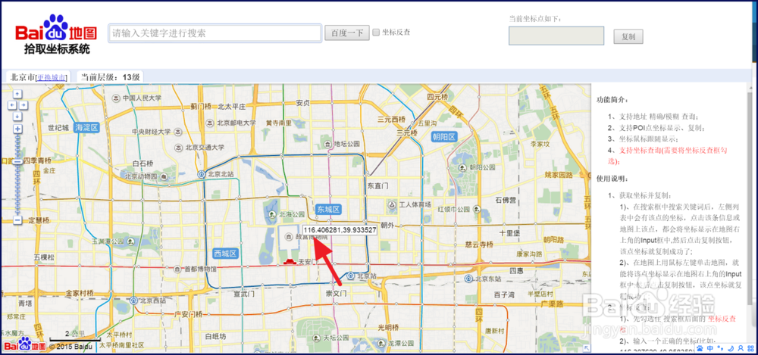Viewport: 758px width, 355px height.
Task: Click the 安贞 label on map
Action: click(302, 103)
